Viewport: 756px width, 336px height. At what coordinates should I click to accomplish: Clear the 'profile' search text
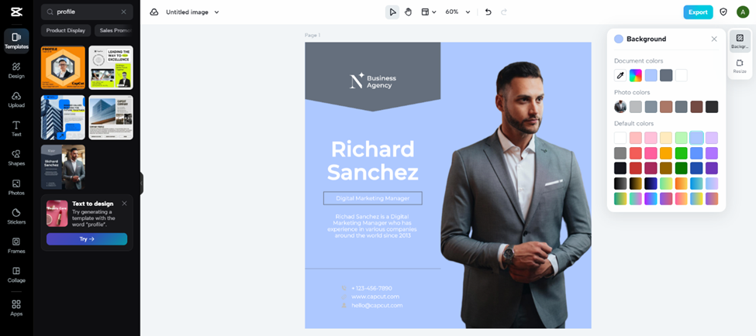coord(124,12)
